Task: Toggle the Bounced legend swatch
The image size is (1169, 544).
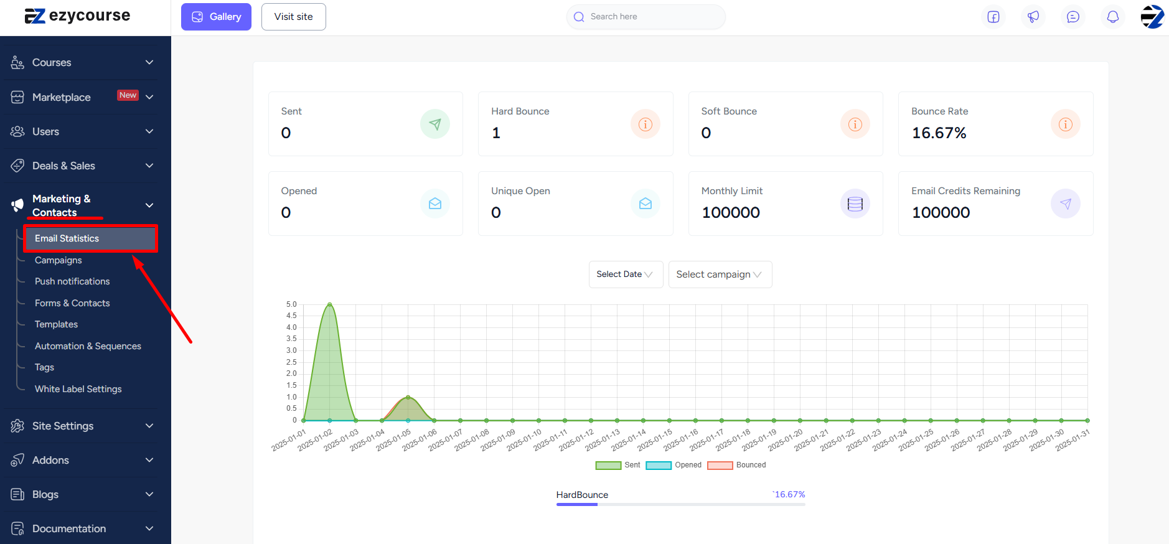Action: point(720,466)
